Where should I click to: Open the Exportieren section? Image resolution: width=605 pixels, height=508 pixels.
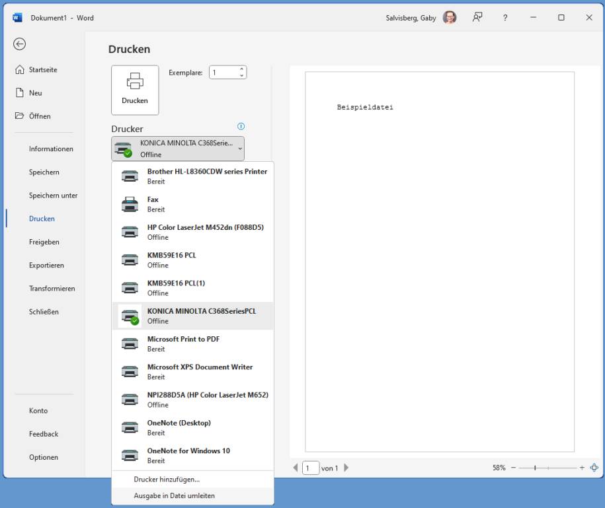pos(48,265)
